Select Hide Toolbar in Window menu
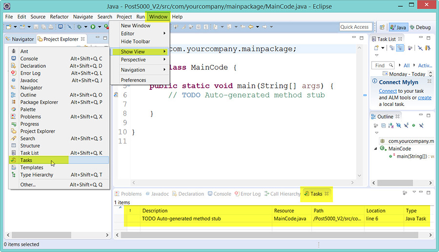 pyautogui.click(x=140, y=41)
